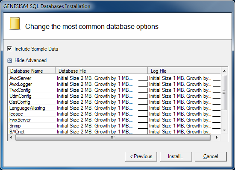Open database file settings button for Icosec

click(x=143, y=114)
